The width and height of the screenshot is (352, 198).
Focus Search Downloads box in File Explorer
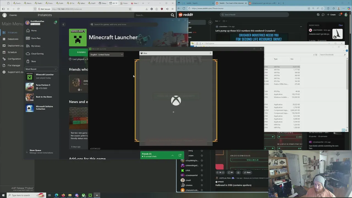click(332, 55)
